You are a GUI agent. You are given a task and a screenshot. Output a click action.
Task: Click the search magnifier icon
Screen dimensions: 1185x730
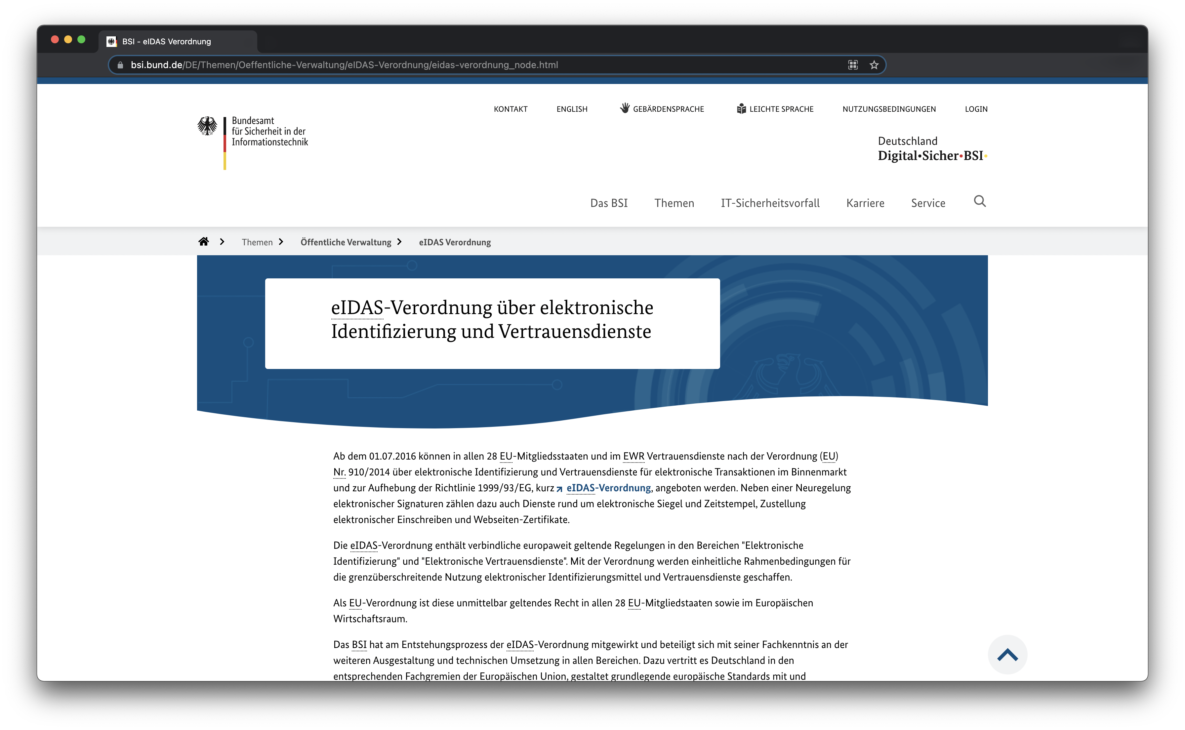tap(979, 201)
